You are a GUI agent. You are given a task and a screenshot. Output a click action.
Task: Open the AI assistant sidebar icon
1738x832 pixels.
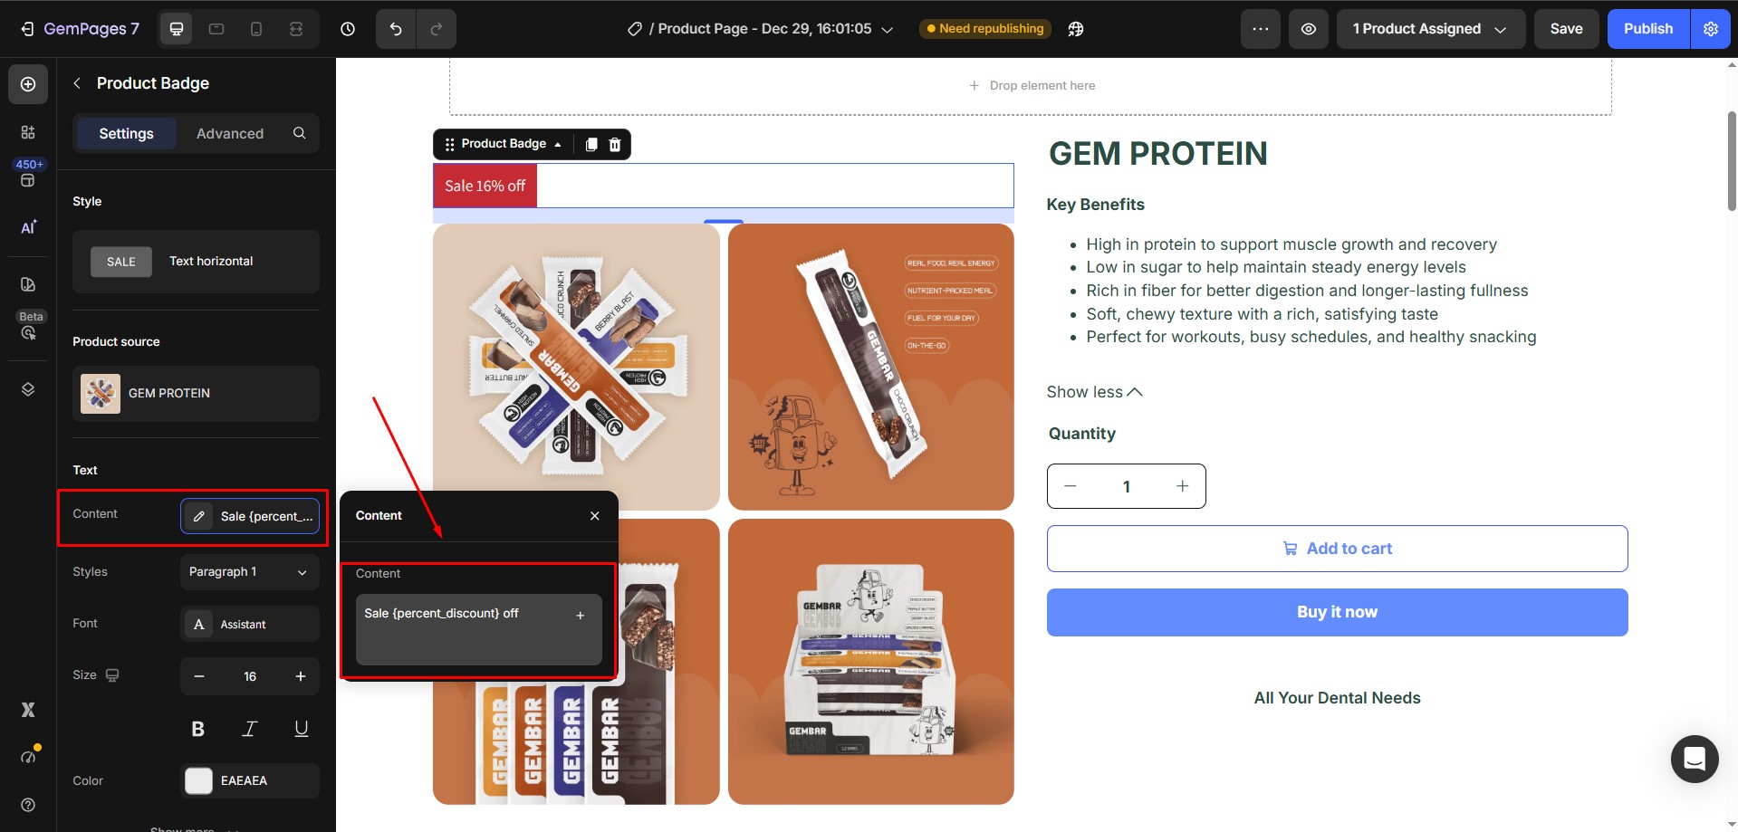click(28, 227)
